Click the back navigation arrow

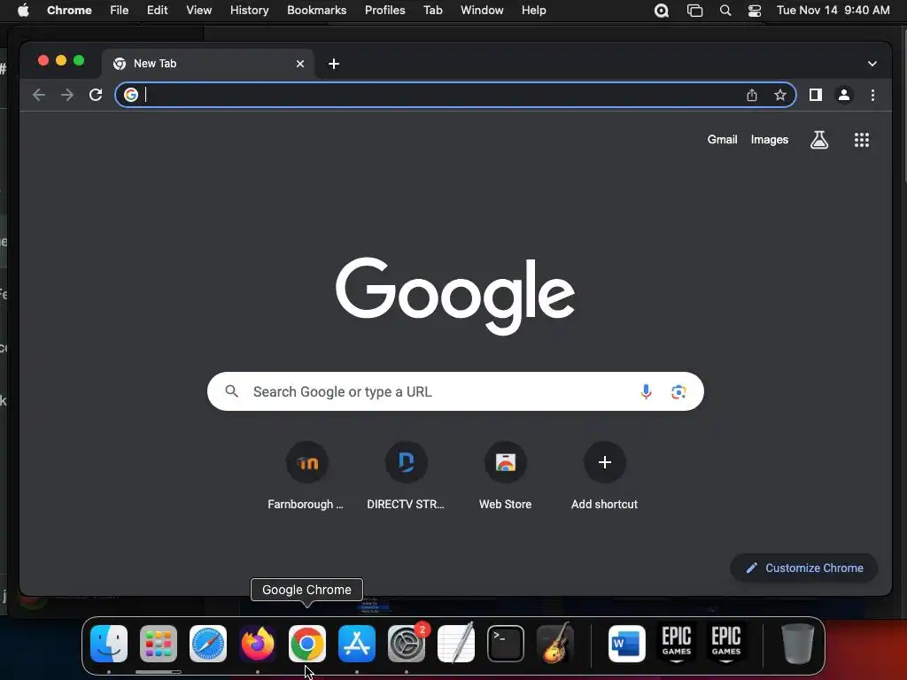coord(39,95)
